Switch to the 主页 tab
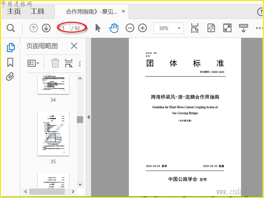 point(14,12)
